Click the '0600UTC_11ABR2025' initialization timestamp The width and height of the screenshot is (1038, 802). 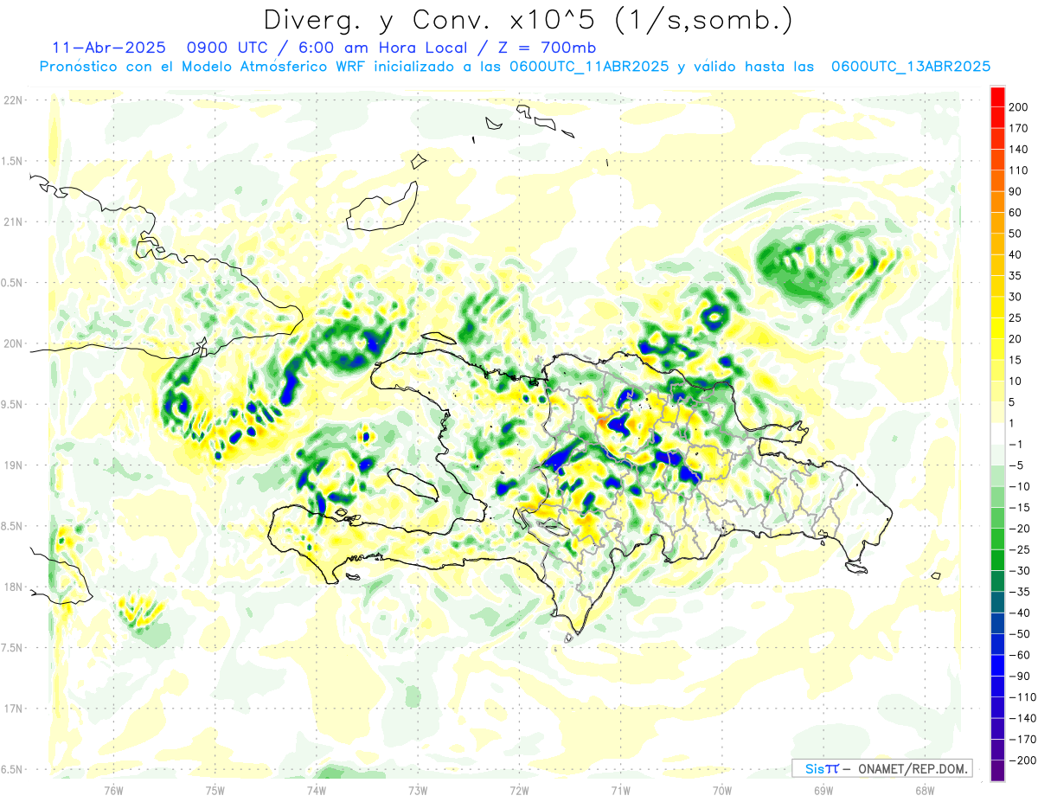589,66
